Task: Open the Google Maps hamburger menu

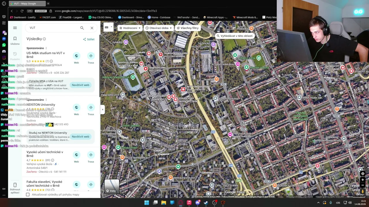Action: pyautogui.click(x=15, y=28)
